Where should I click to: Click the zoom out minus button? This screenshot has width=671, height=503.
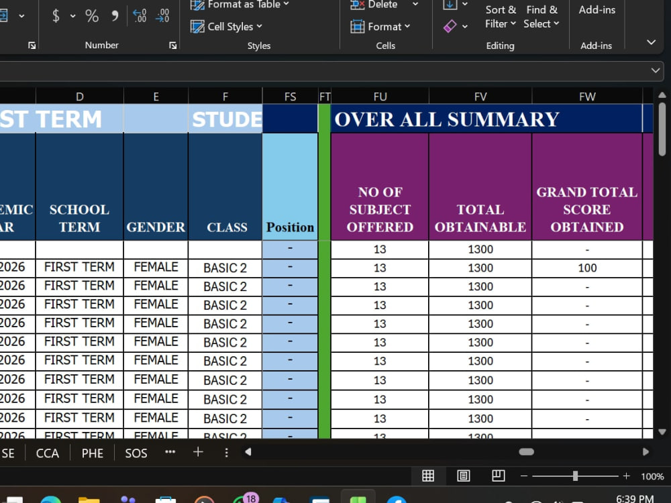point(524,476)
